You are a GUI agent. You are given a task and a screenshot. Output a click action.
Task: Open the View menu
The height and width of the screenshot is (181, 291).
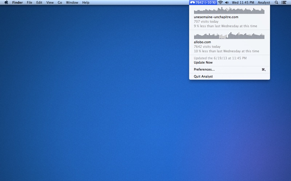point(50,3)
